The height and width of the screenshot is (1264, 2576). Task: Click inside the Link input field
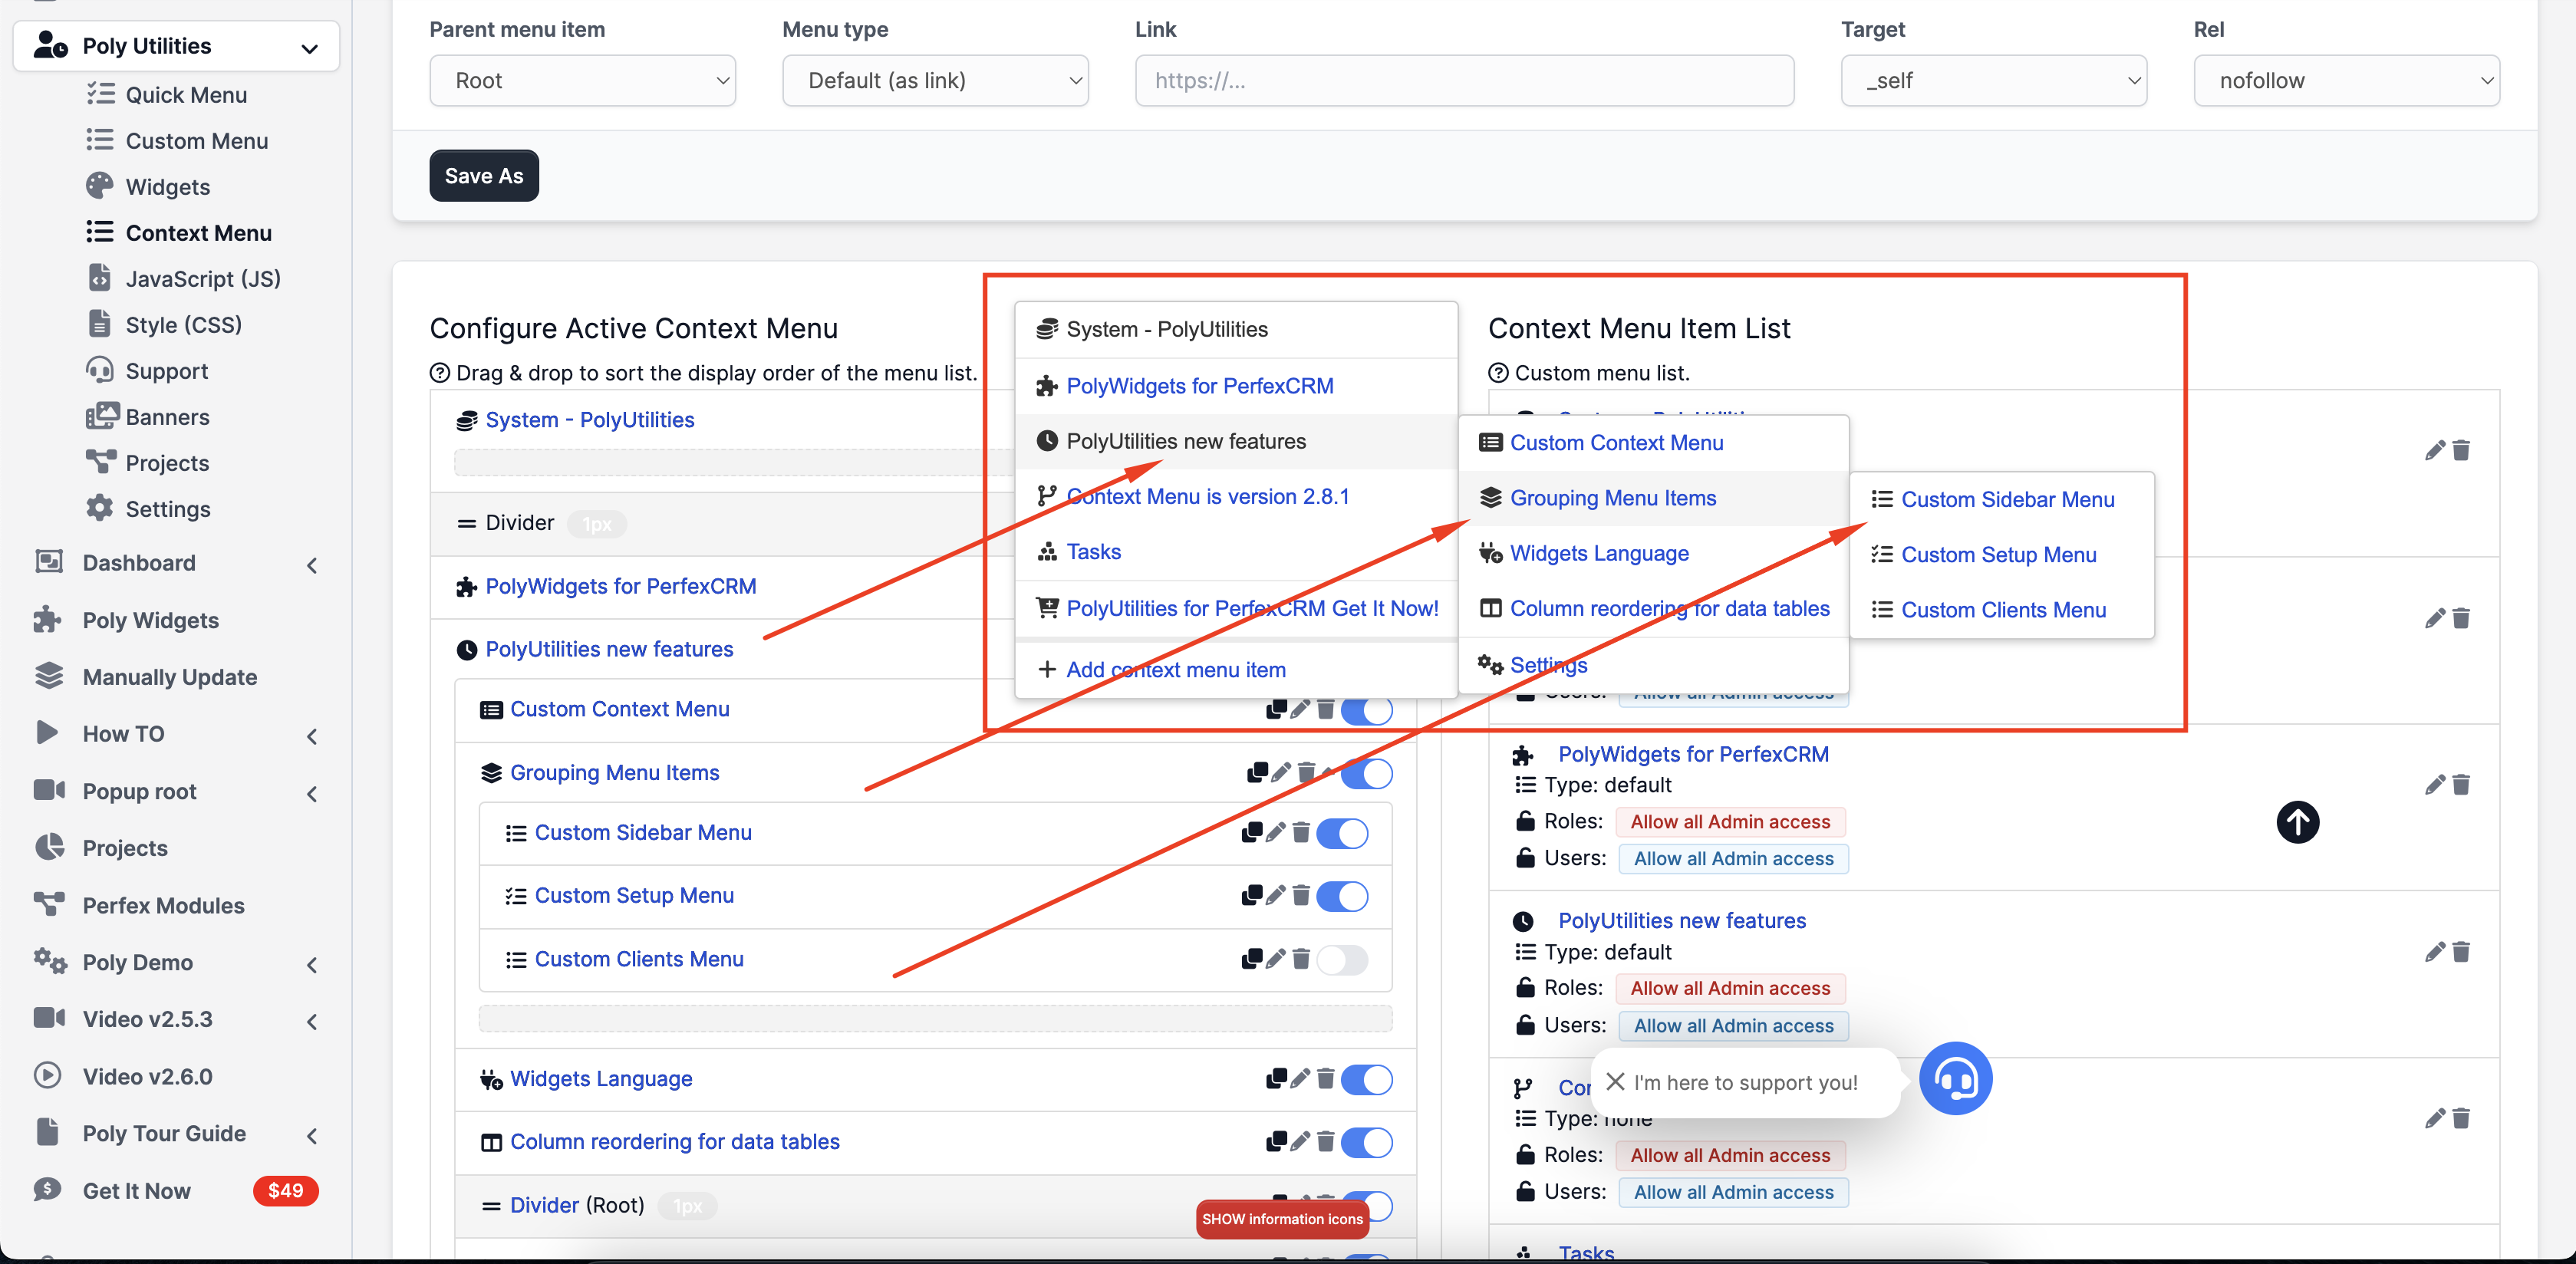coord(1464,81)
